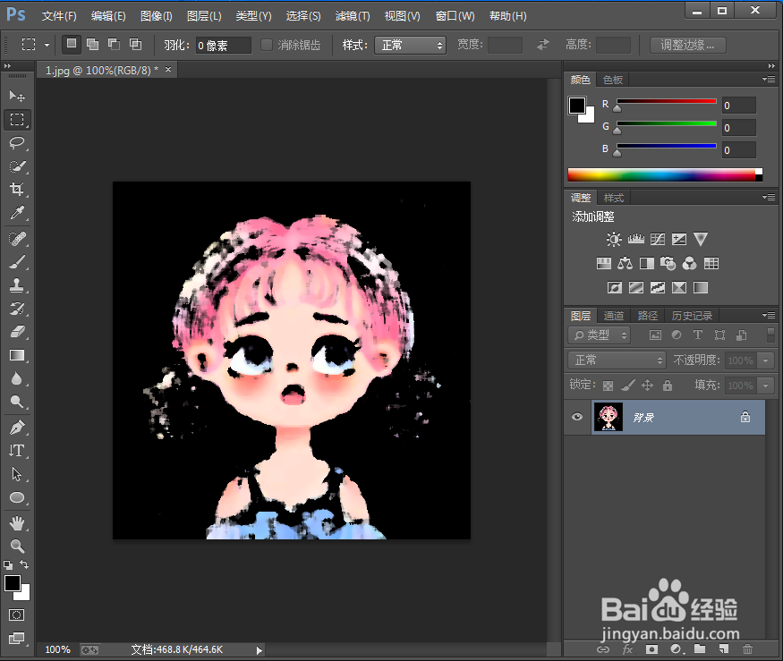Select the Horizontal Type tool
Viewport: 783px width, 661px height.
click(17, 450)
